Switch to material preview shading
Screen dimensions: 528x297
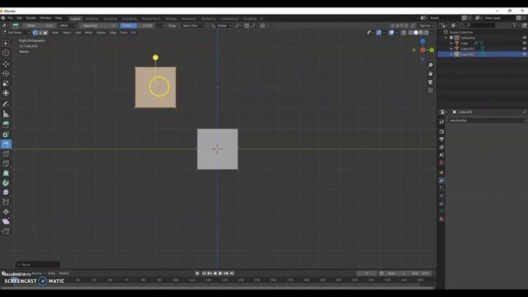tap(422, 33)
